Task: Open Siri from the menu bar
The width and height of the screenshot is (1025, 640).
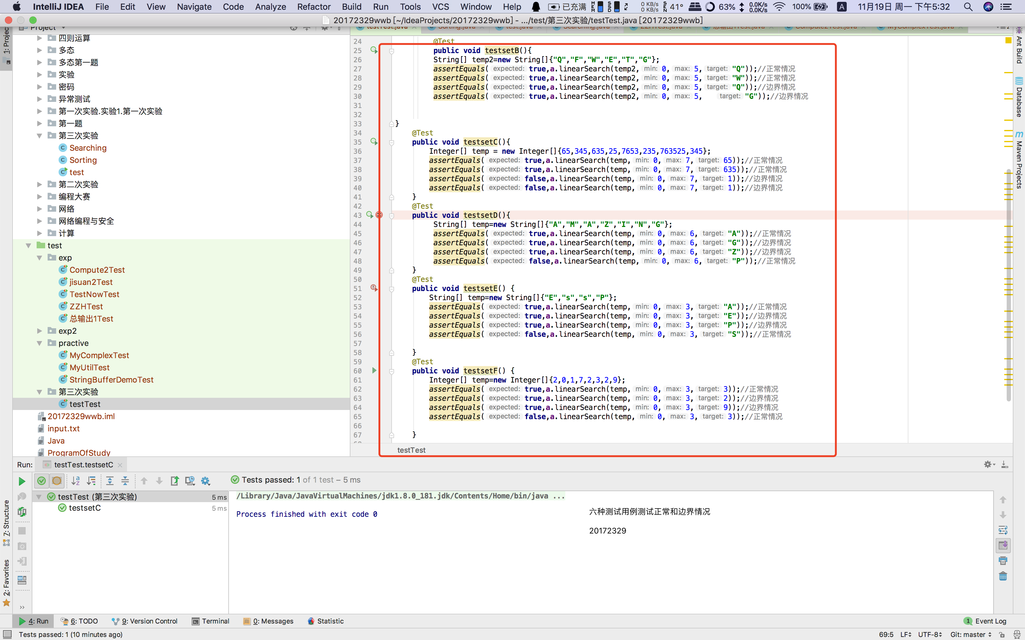Action: pyautogui.click(x=988, y=7)
